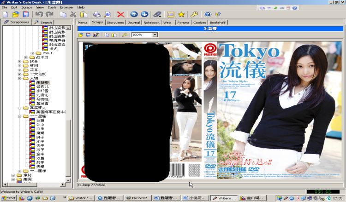
Task: Save using the floppy disk icon
Action: [26, 15]
